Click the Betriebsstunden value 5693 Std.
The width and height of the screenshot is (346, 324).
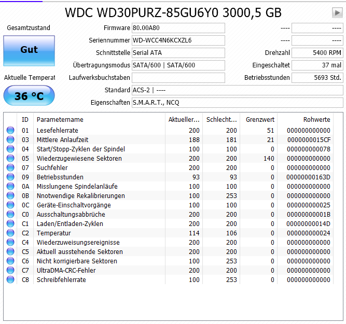tap(317, 78)
